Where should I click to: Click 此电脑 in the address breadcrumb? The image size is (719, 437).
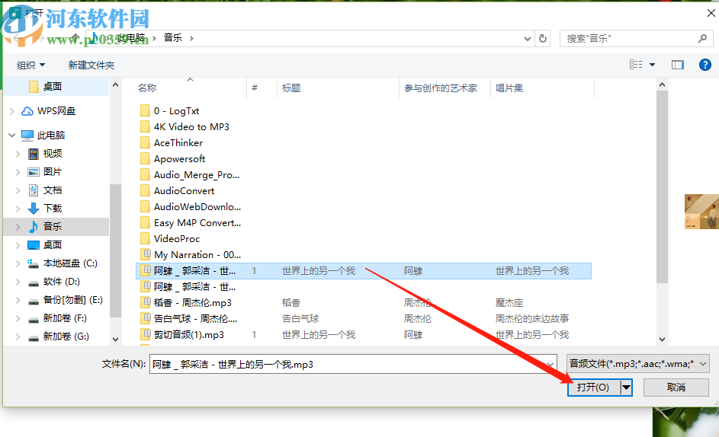[x=130, y=38]
